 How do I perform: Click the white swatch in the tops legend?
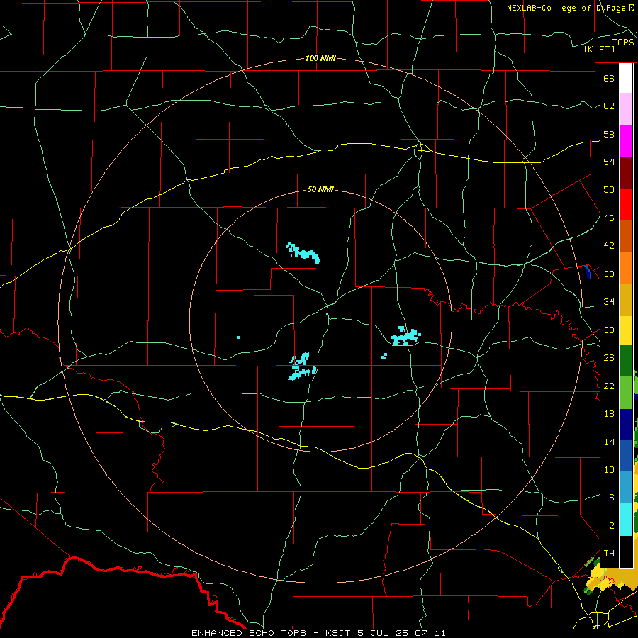tap(626, 78)
